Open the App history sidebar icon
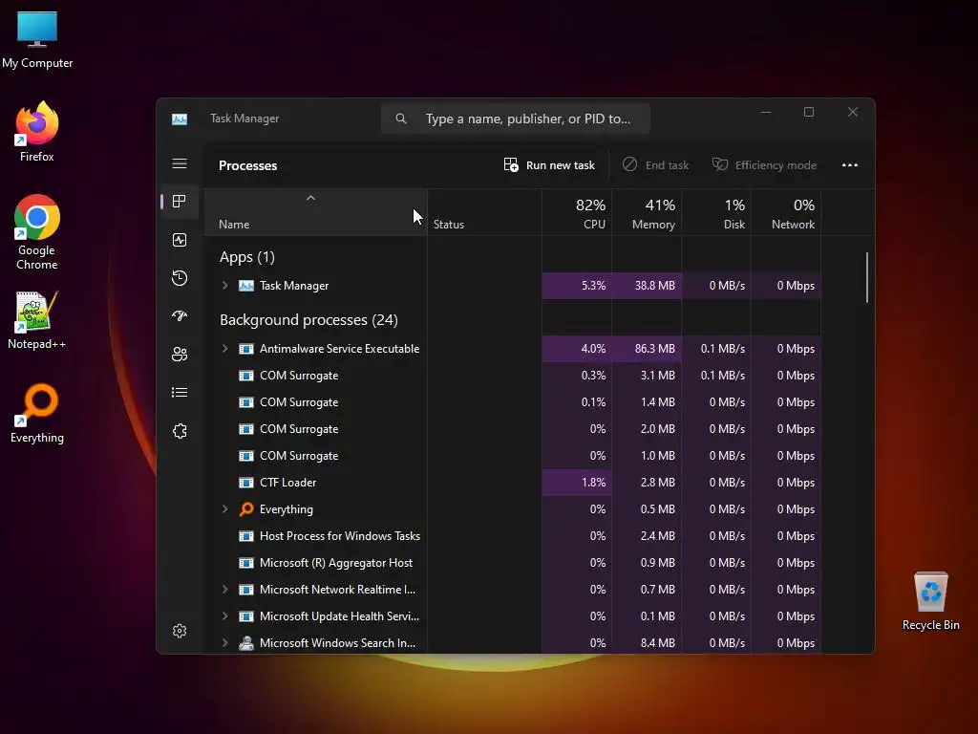The height and width of the screenshot is (734, 978). point(180,278)
